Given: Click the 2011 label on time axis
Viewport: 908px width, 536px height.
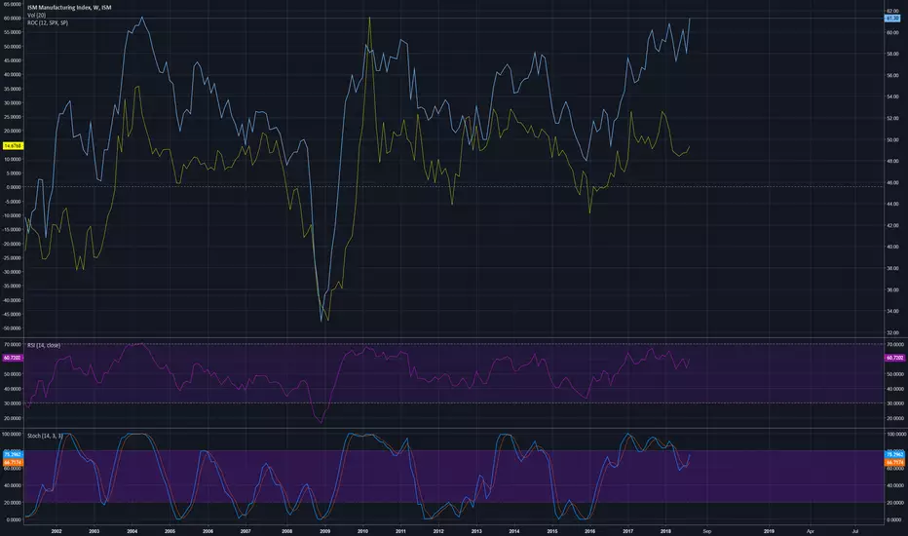Looking at the screenshot, I should [400, 531].
